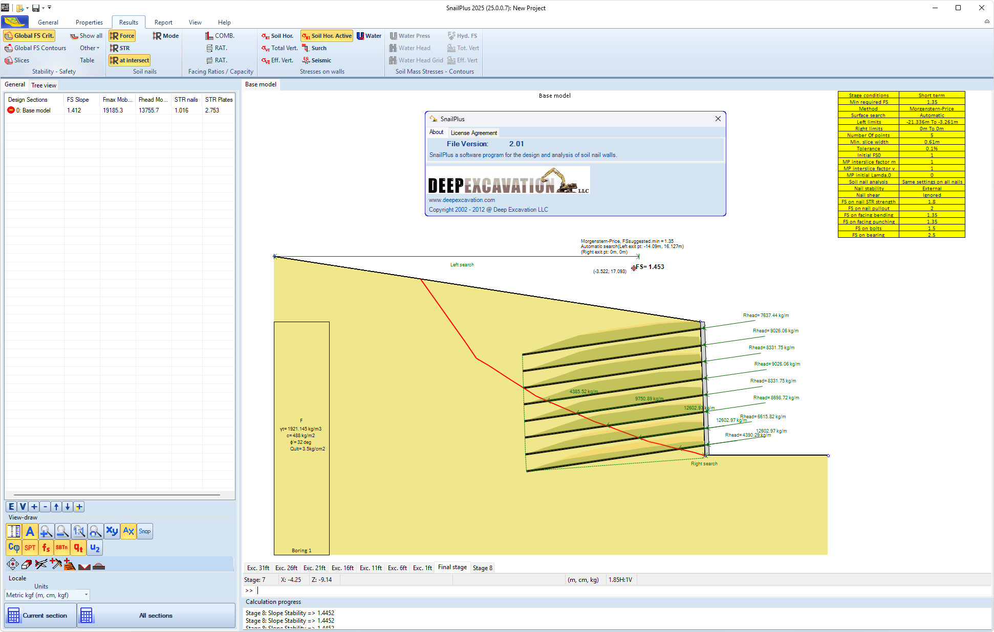Open the quick access save dropdown arrow
Image resolution: width=994 pixels, height=632 pixels.
[43, 8]
